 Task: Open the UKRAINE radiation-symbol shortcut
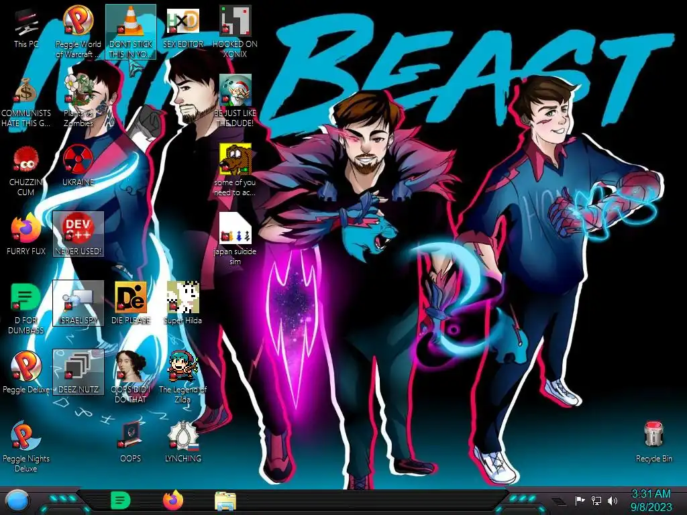[x=78, y=166]
